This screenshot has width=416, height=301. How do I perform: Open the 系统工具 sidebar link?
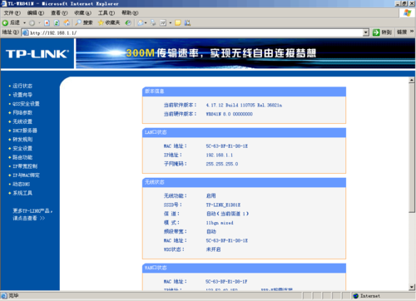pyautogui.click(x=22, y=193)
